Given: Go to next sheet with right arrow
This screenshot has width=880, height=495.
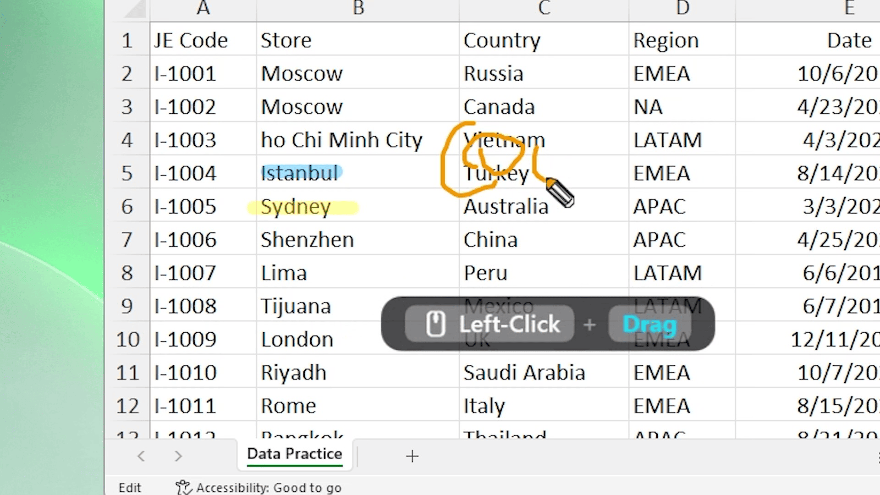Looking at the screenshot, I should click(178, 456).
